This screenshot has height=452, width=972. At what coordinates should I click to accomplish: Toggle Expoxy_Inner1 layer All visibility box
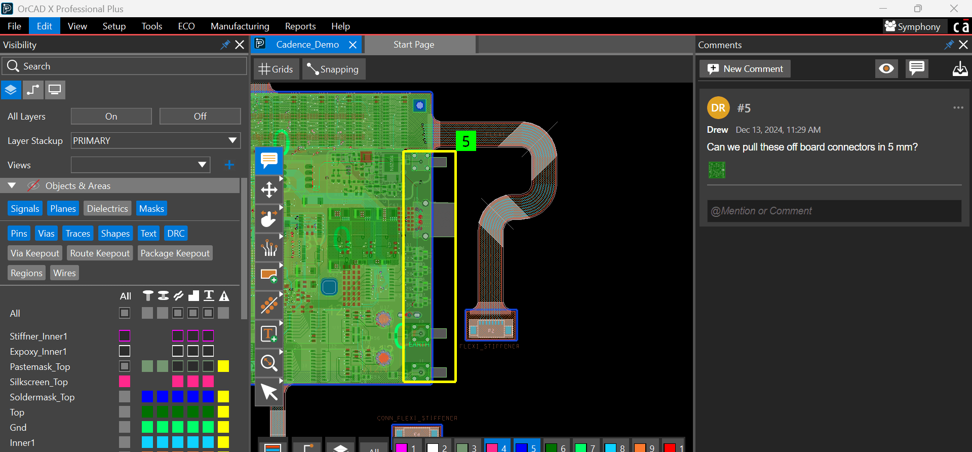(125, 351)
